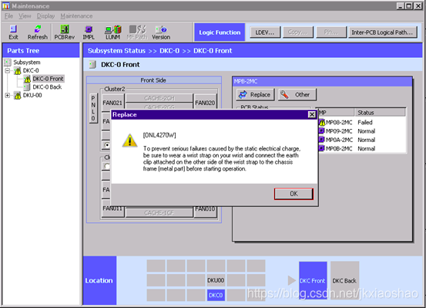
Task: Confirm the Replace dialog with OK
Action: pyautogui.click(x=294, y=194)
